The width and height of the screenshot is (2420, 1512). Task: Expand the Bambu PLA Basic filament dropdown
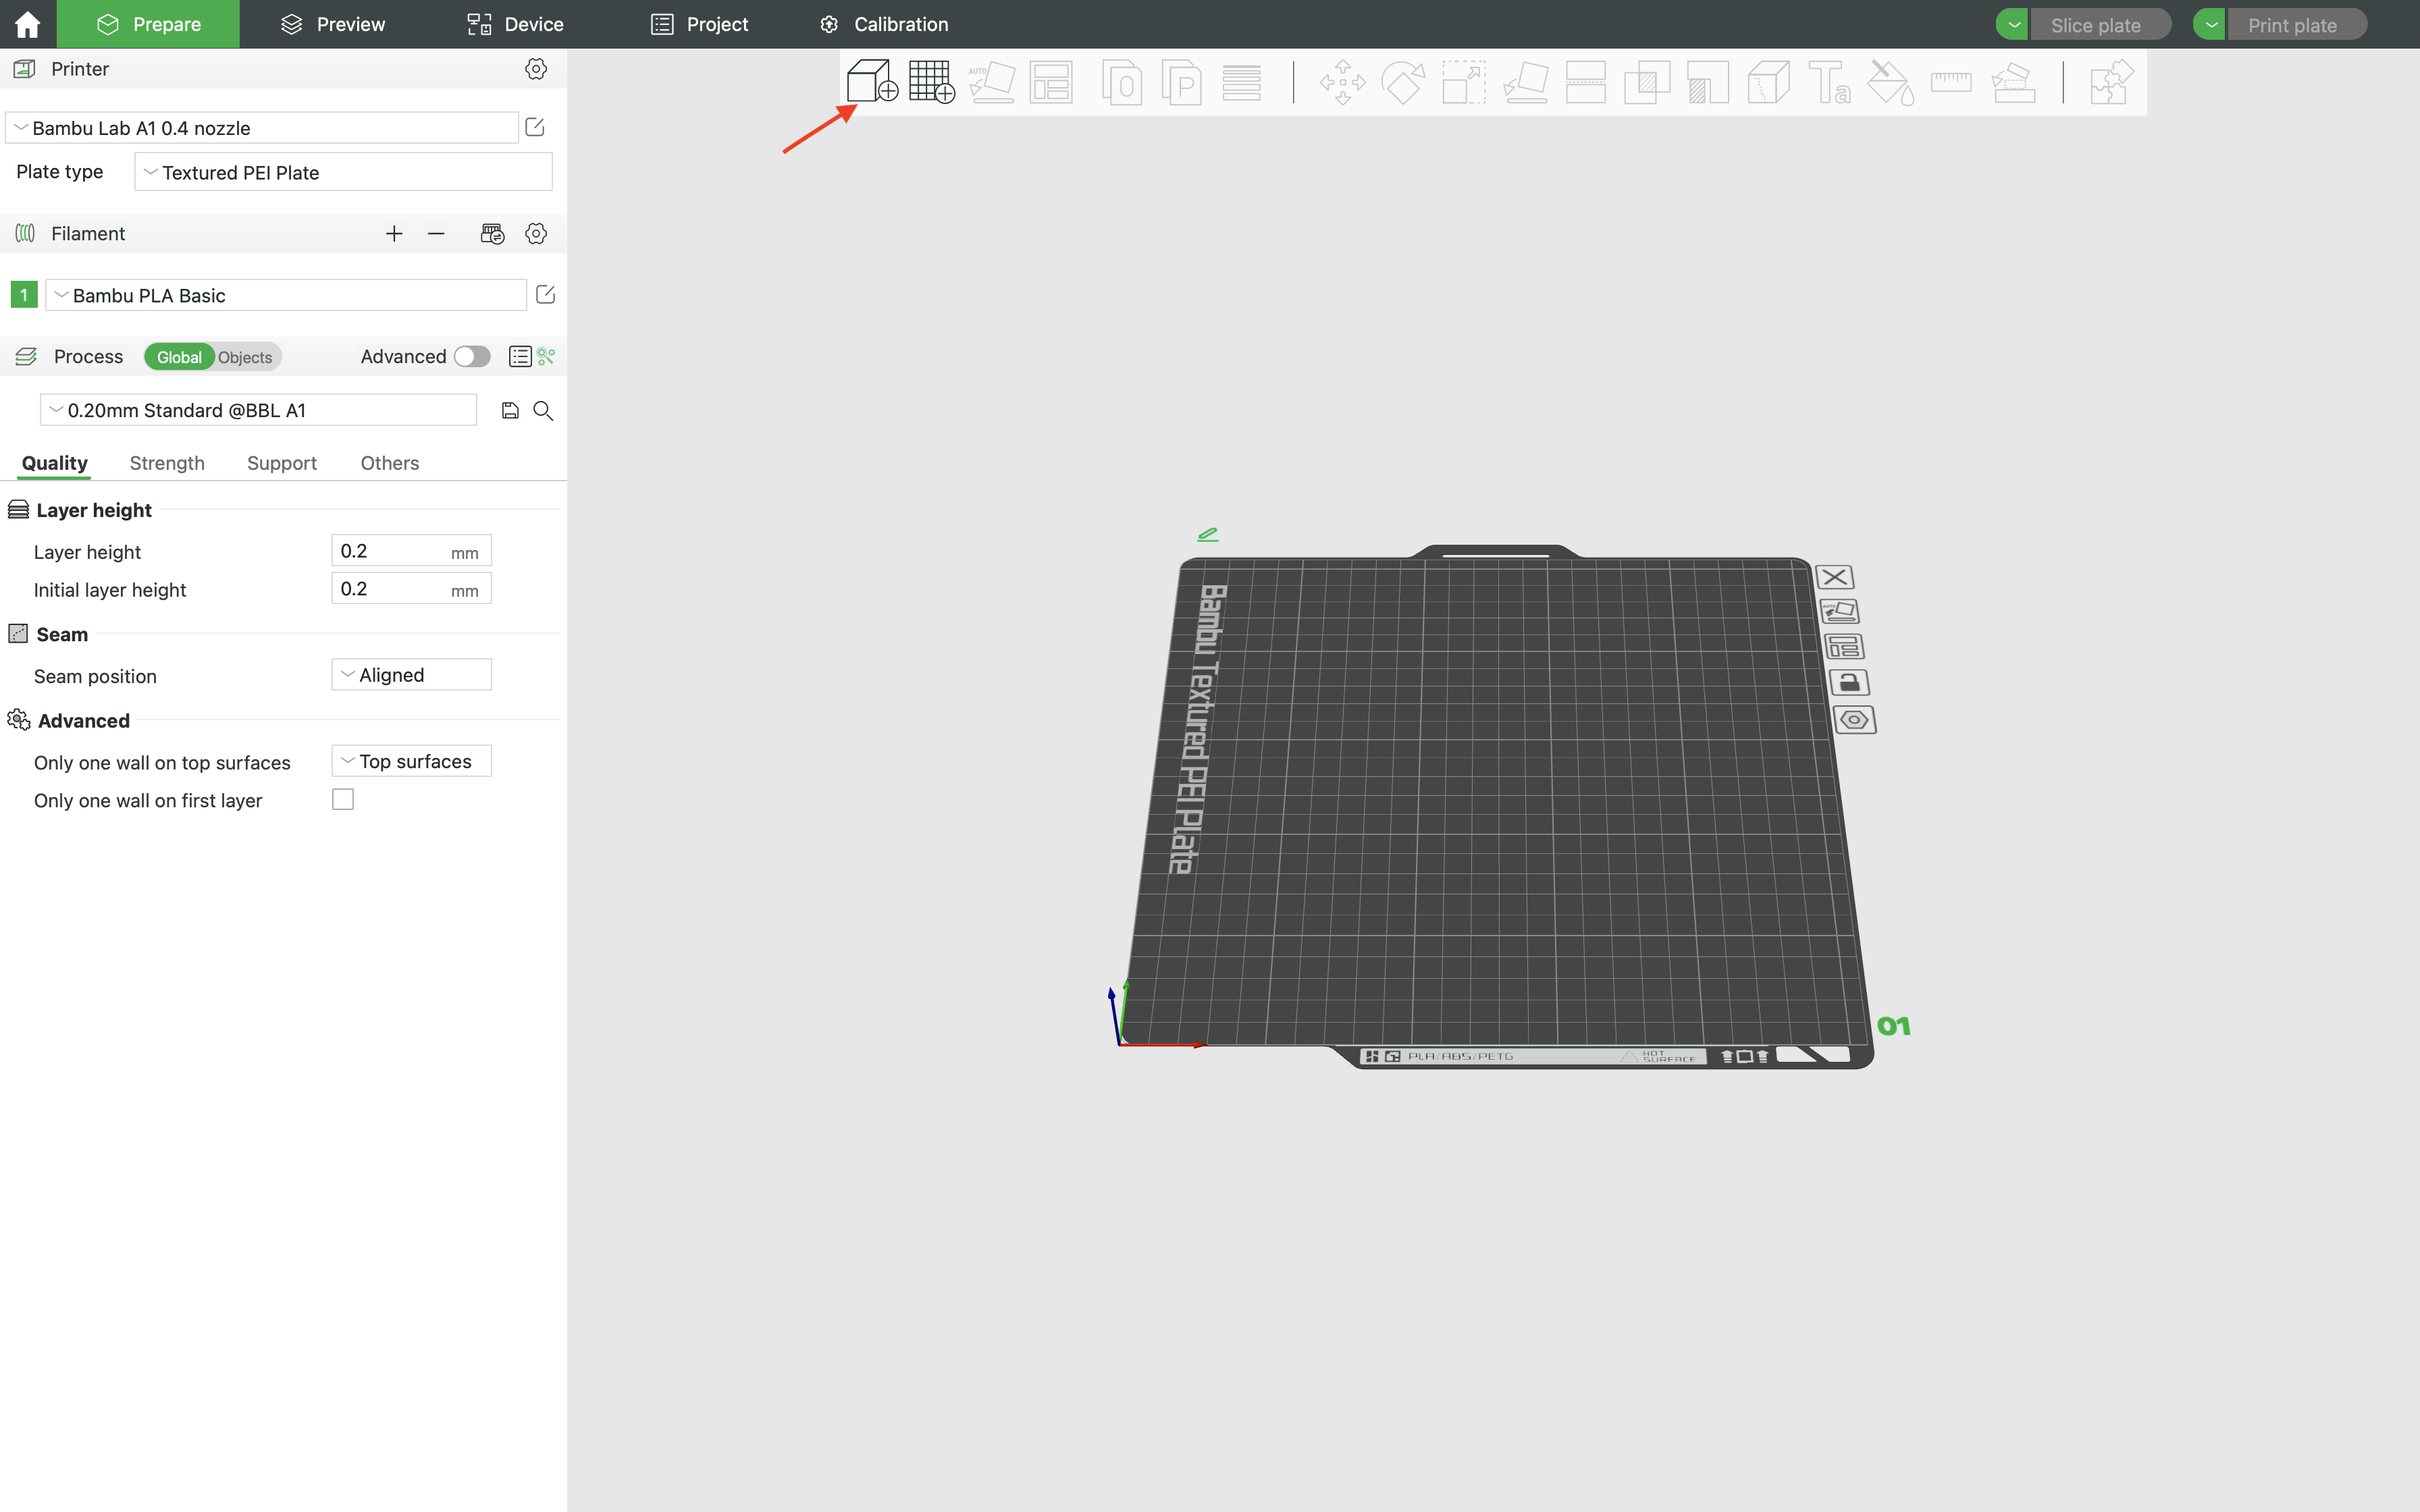286,295
